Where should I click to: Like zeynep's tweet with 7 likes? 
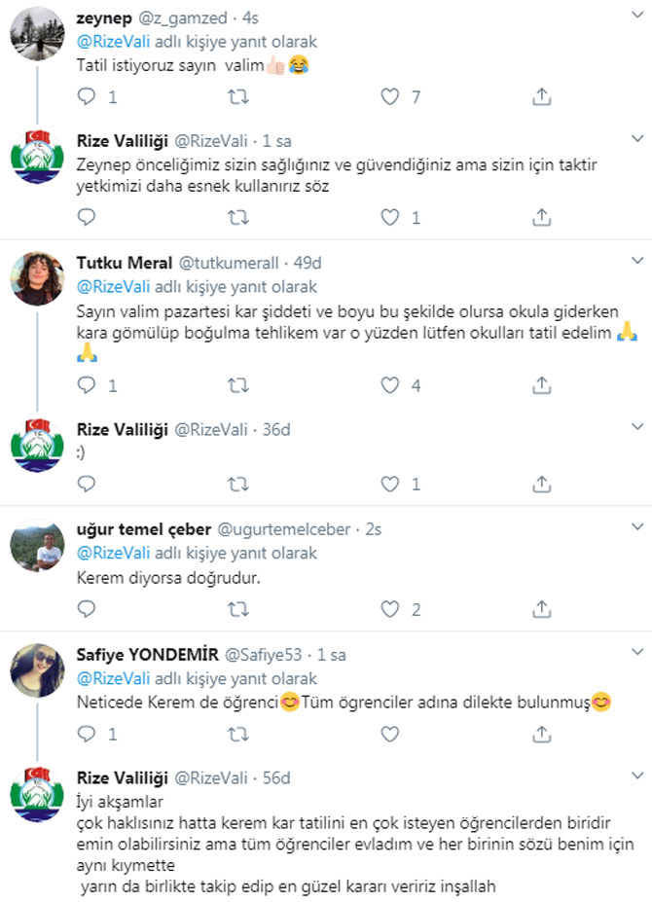coord(389,96)
